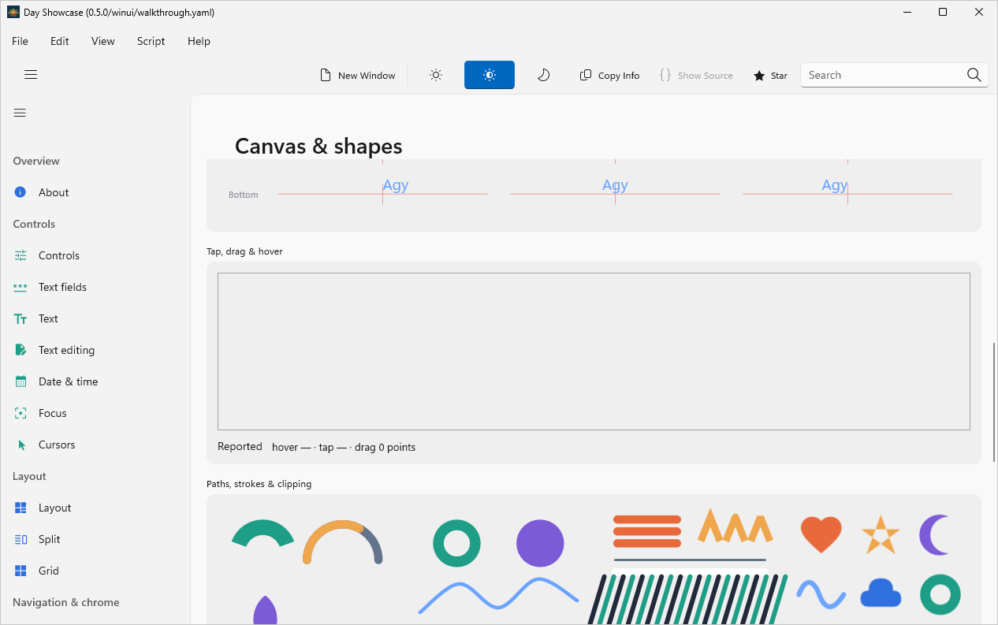Click the Navigation & chrome section header

66,602
